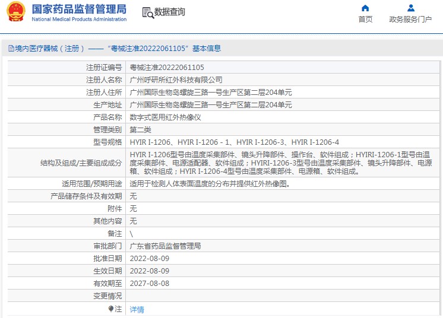The height and width of the screenshot is (318, 443).
Task: Click registrant name 广州呼研所红外科技有限公司
Action: pyautogui.click(x=176, y=80)
